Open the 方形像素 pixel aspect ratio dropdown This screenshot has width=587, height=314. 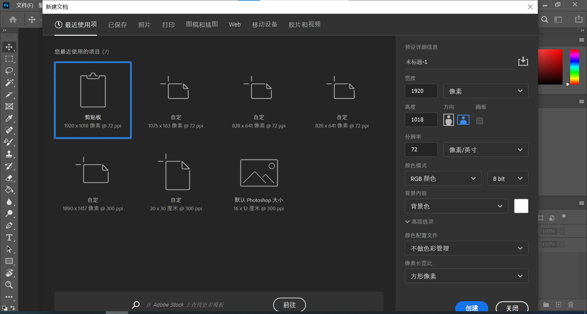[x=467, y=276]
